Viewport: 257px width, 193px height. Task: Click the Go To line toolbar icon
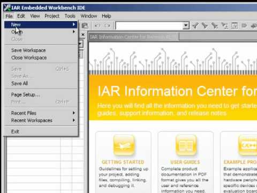coord(235,26)
